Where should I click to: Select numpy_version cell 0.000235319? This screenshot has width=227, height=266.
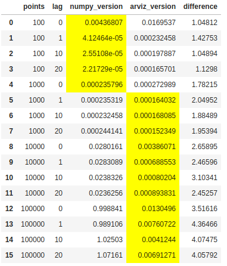click(96, 100)
